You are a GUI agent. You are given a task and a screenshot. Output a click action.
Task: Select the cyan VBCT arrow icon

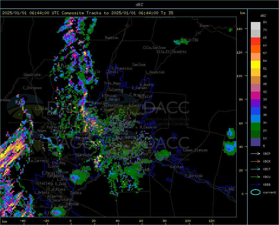point(255,169)
